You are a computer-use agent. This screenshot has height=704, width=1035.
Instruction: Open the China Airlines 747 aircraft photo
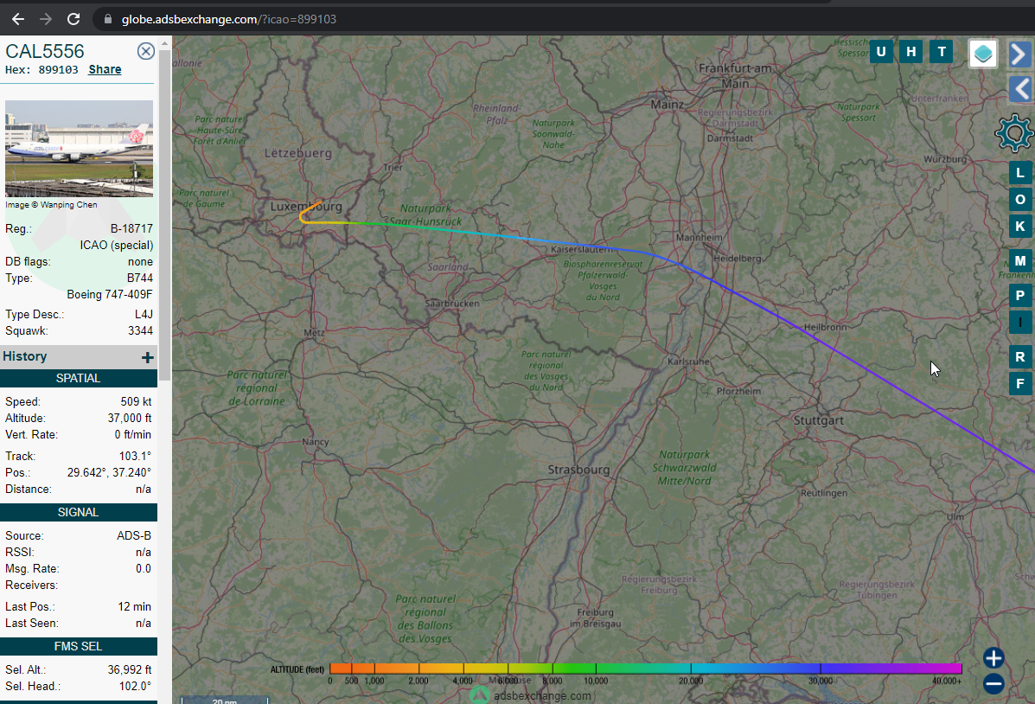pyautogui.click(x=80, y=149)
